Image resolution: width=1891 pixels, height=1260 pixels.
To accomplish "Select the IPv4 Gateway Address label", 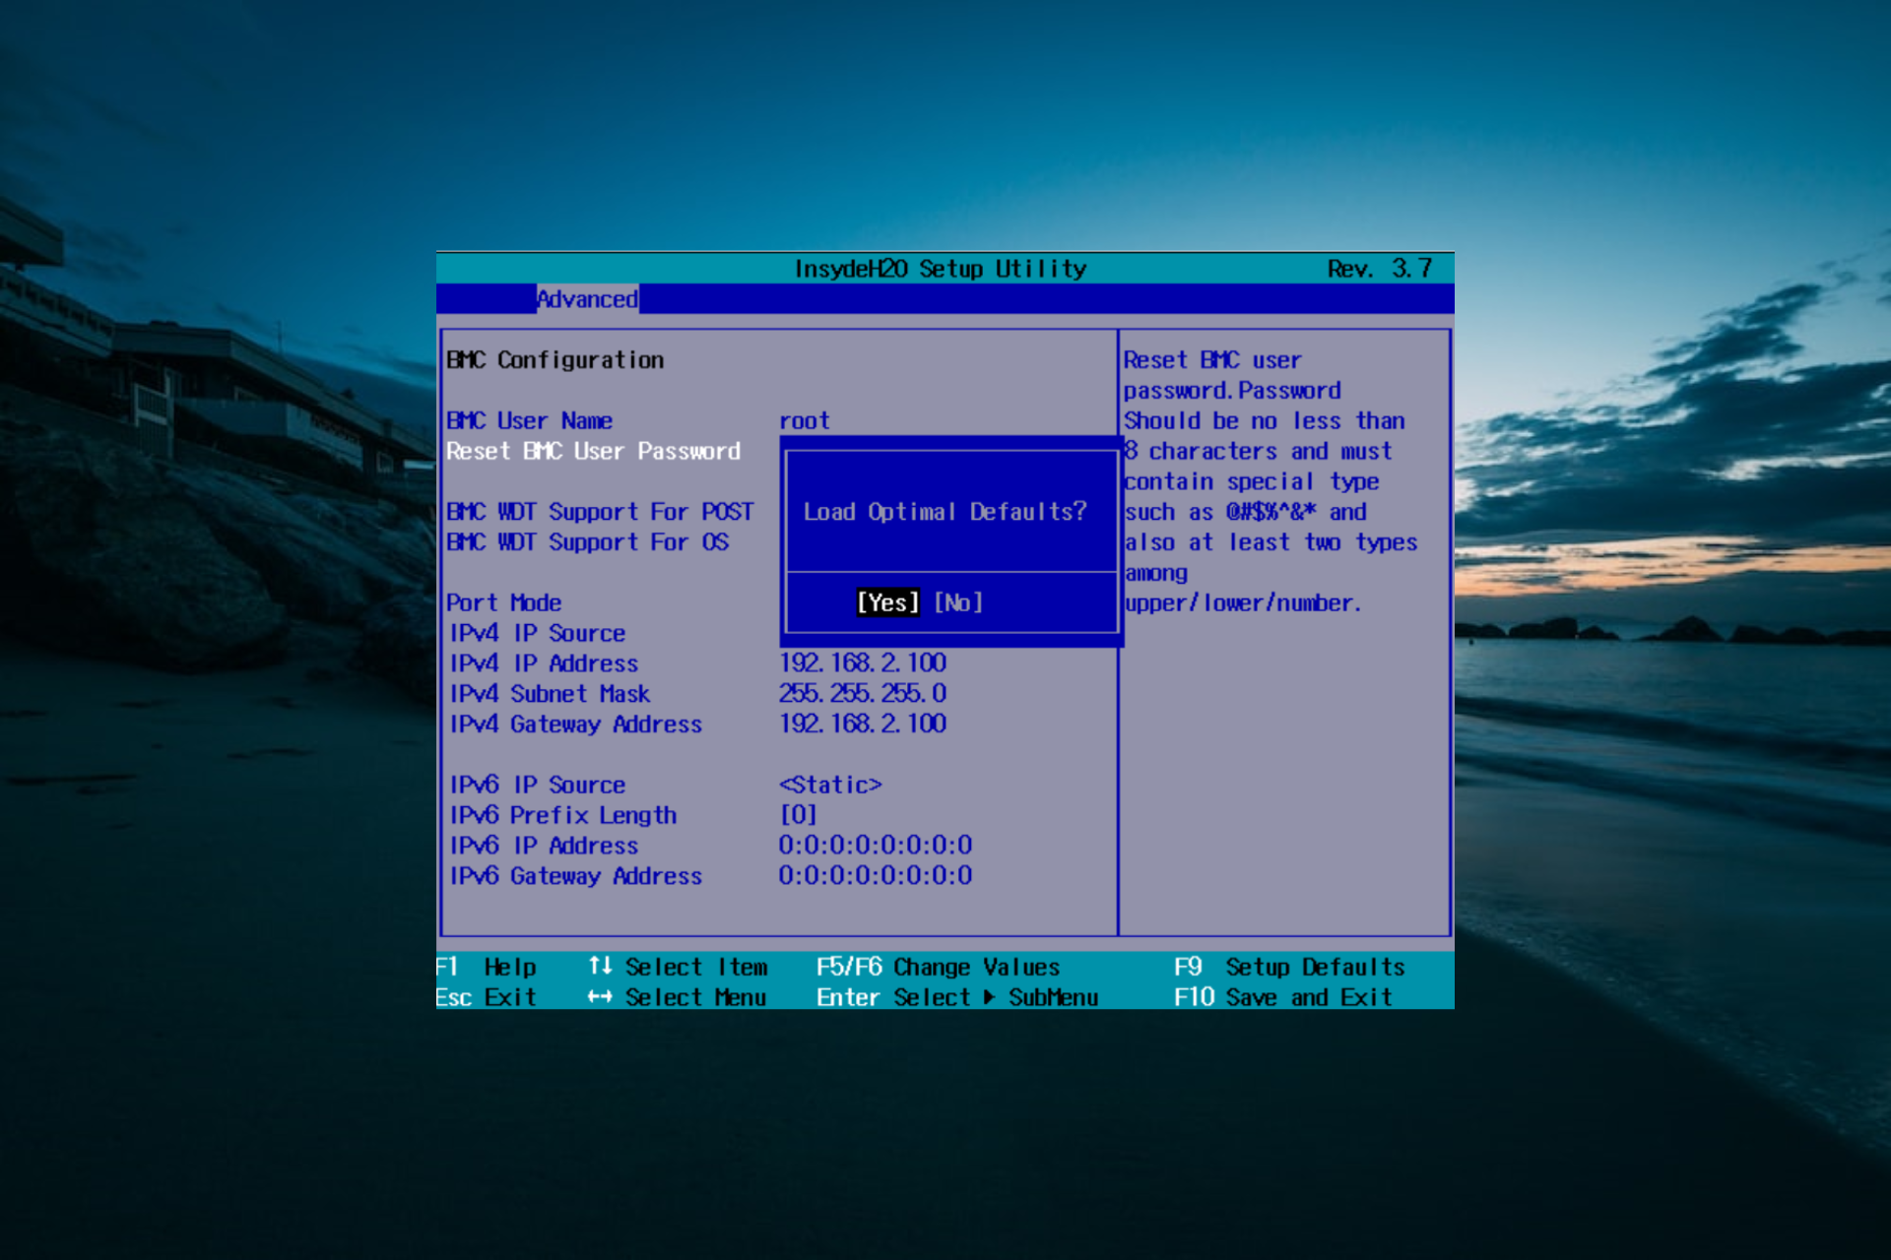I will [x=576, y=724].
